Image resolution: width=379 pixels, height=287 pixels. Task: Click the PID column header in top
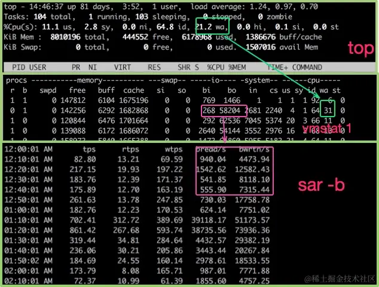coord(19,67)
